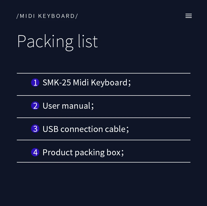The width and height of the screenshot is (207, 206).
Task: Open the hamburger menu icon
Action: (x=189, y=16)
